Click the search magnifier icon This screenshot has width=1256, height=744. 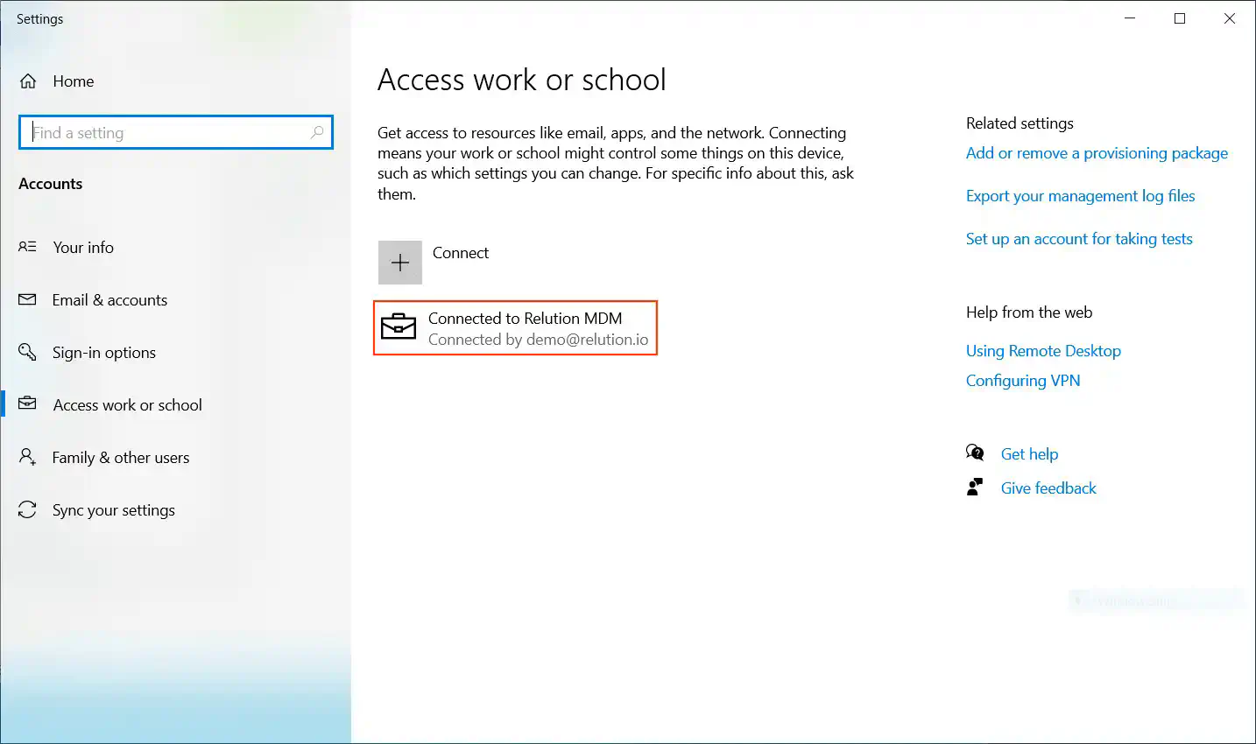click(317, 132)
